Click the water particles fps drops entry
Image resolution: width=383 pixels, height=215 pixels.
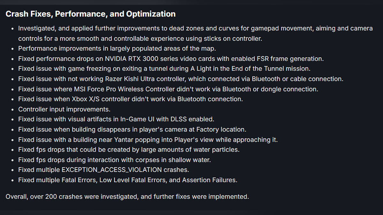coord(129,149)
